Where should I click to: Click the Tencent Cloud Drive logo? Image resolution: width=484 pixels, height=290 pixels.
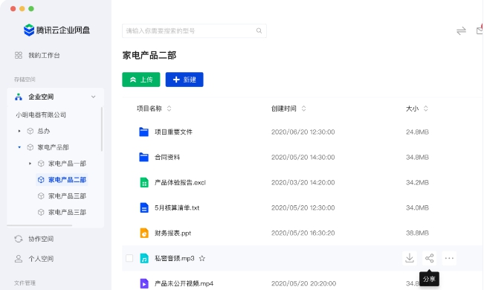coord(57,30)
